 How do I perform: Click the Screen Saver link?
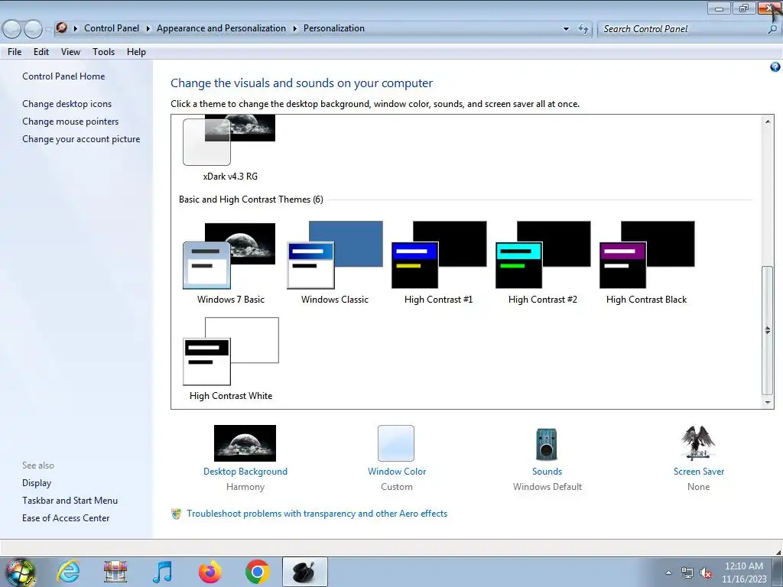pyautogui.click(x=698, y=471)
